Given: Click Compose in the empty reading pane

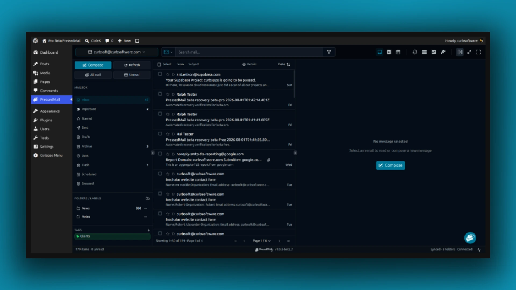Looking at the screenshot, I should (x=390, y=165).
